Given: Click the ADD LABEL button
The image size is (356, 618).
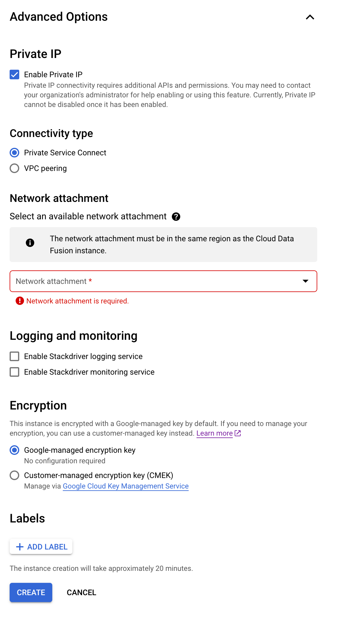Looking at the screenshot, I should pos(41,547).
